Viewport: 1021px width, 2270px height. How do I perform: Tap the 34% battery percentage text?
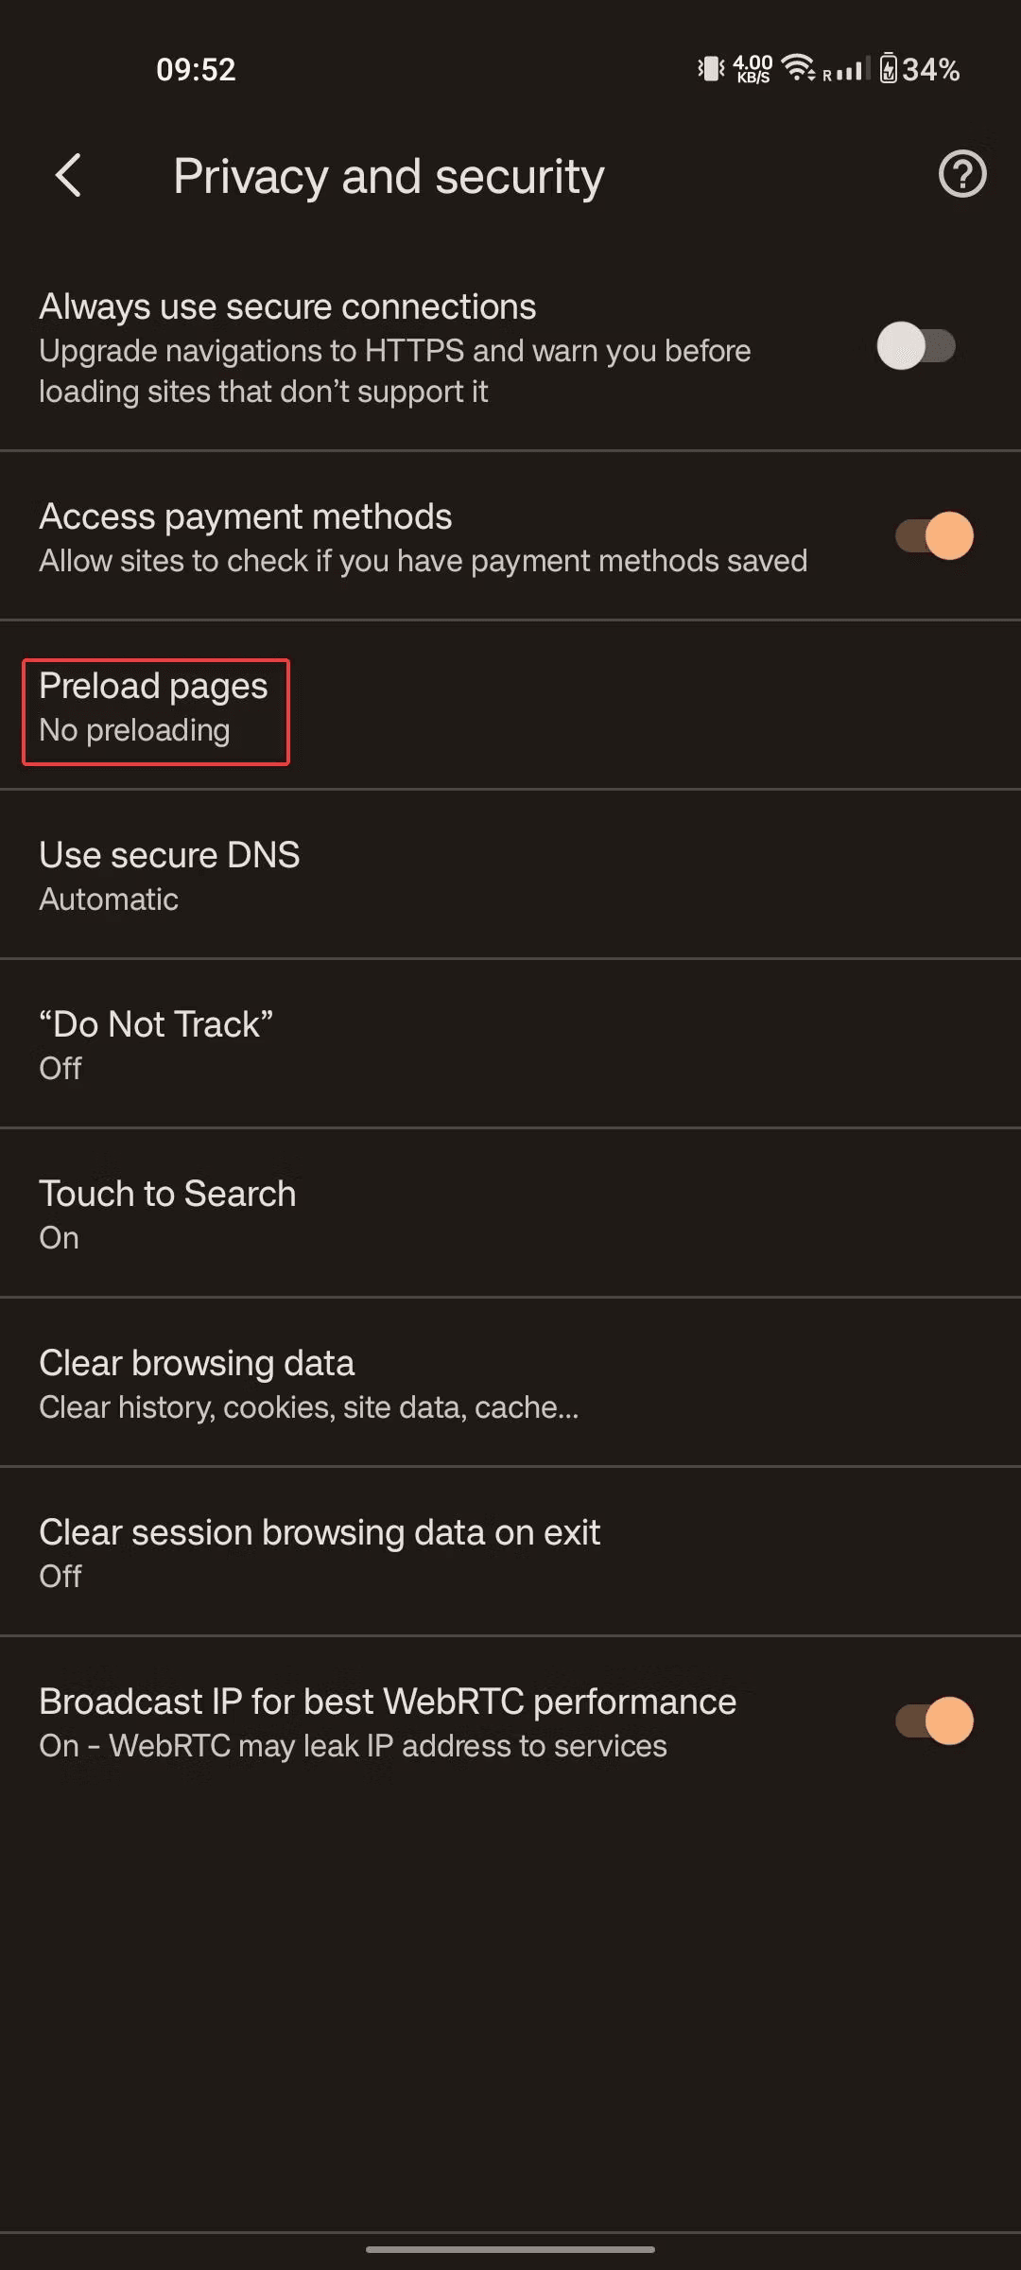[931, 69]
